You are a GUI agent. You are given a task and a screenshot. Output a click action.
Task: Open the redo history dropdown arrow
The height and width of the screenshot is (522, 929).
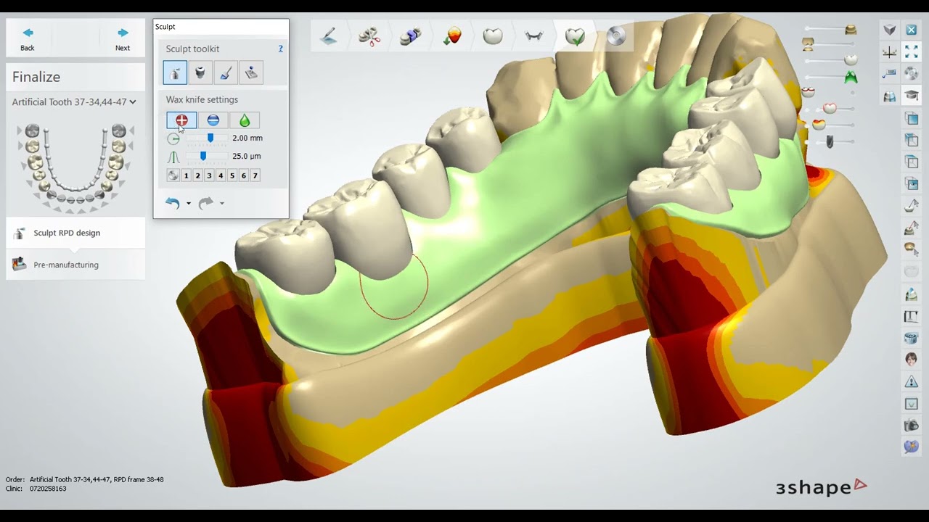pos(222,204)
